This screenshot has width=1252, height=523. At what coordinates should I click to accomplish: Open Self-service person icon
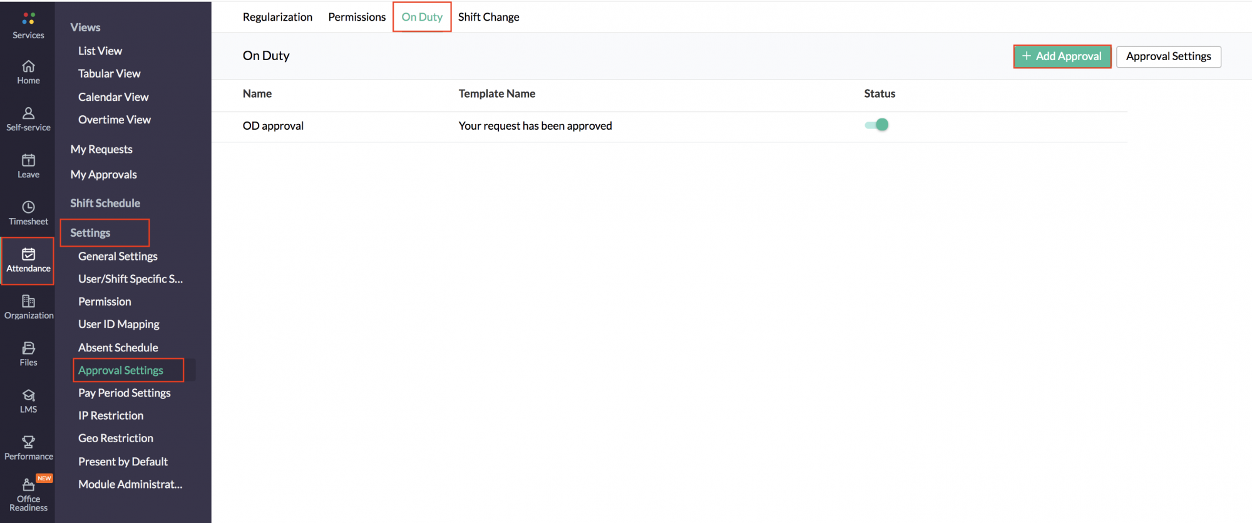click(28, 113)
